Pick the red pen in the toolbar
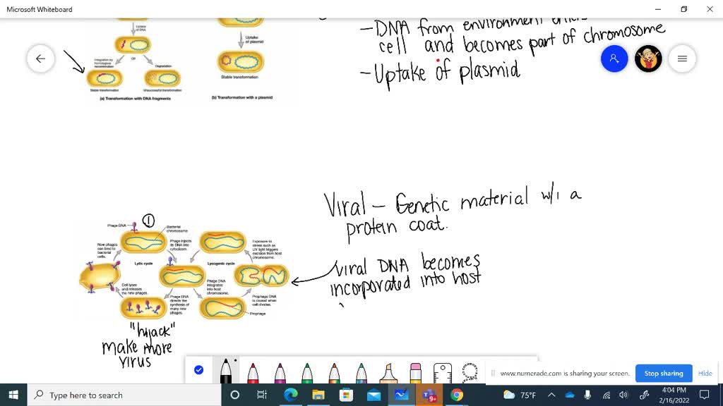The image size is (723, 406). [253, 373]
